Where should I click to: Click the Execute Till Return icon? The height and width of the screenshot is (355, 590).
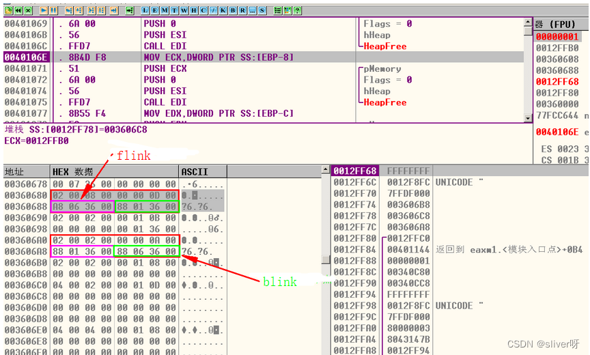coord(114,10)
